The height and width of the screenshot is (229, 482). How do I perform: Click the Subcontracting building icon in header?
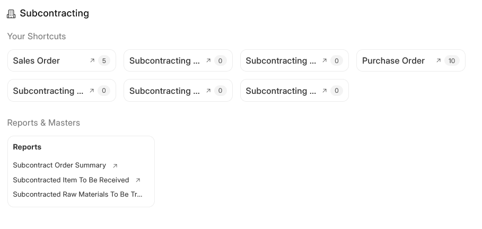tap(11, 14)
